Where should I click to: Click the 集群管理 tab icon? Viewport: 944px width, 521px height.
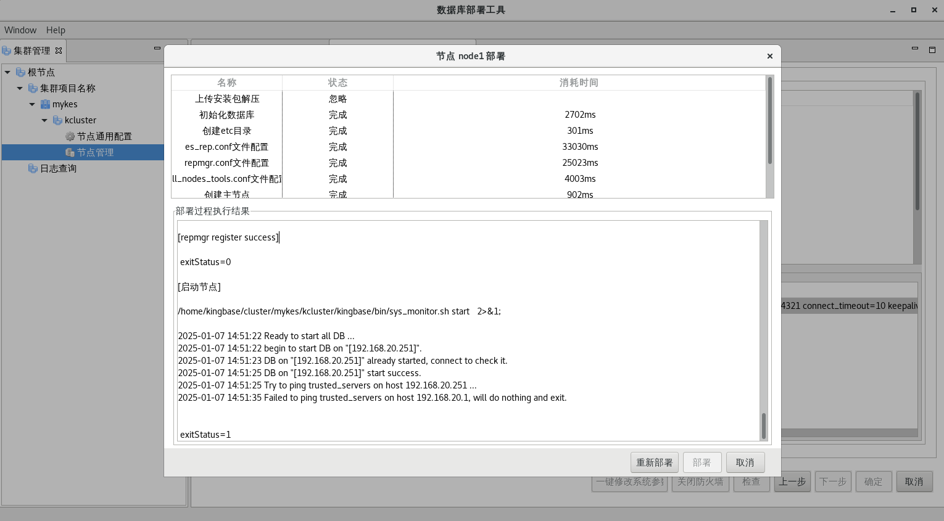7,51
